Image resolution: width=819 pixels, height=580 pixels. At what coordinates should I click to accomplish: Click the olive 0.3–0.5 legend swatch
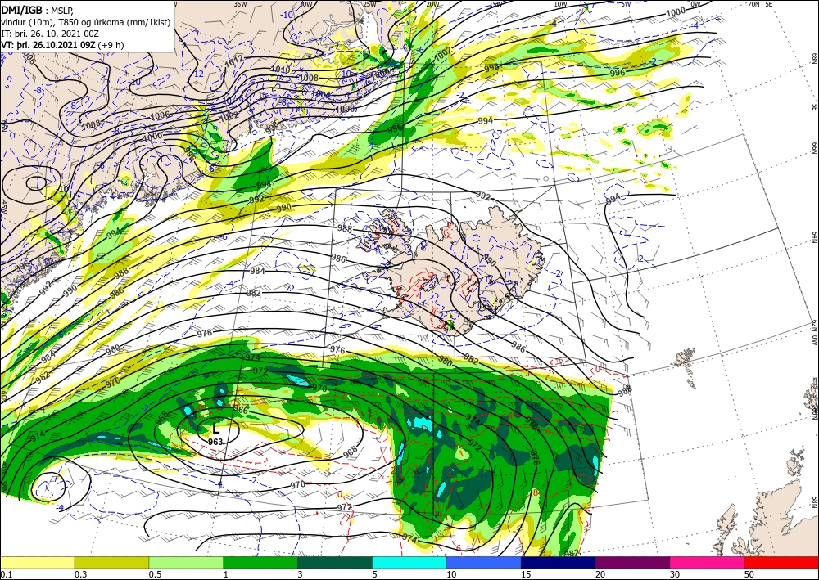tap(111, 562)
